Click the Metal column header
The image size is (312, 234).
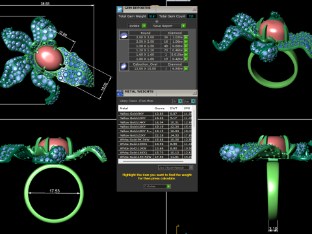(136, 109)
